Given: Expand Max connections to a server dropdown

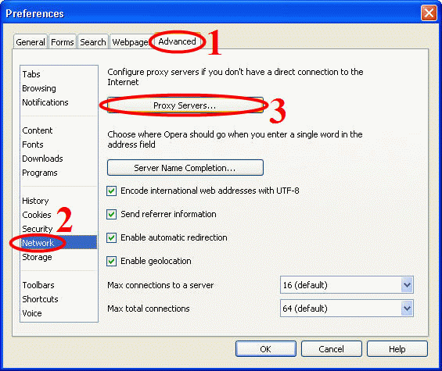Looking at the screenshot, I should point(407,285).
